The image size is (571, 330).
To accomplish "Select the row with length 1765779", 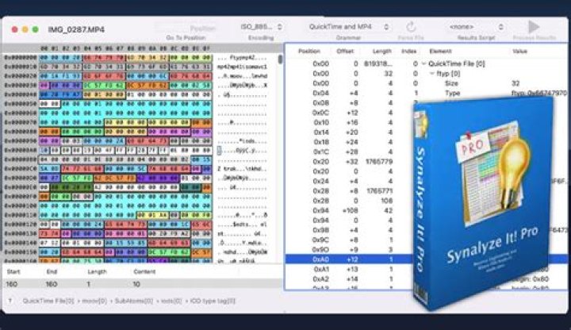I will (350, 162).
